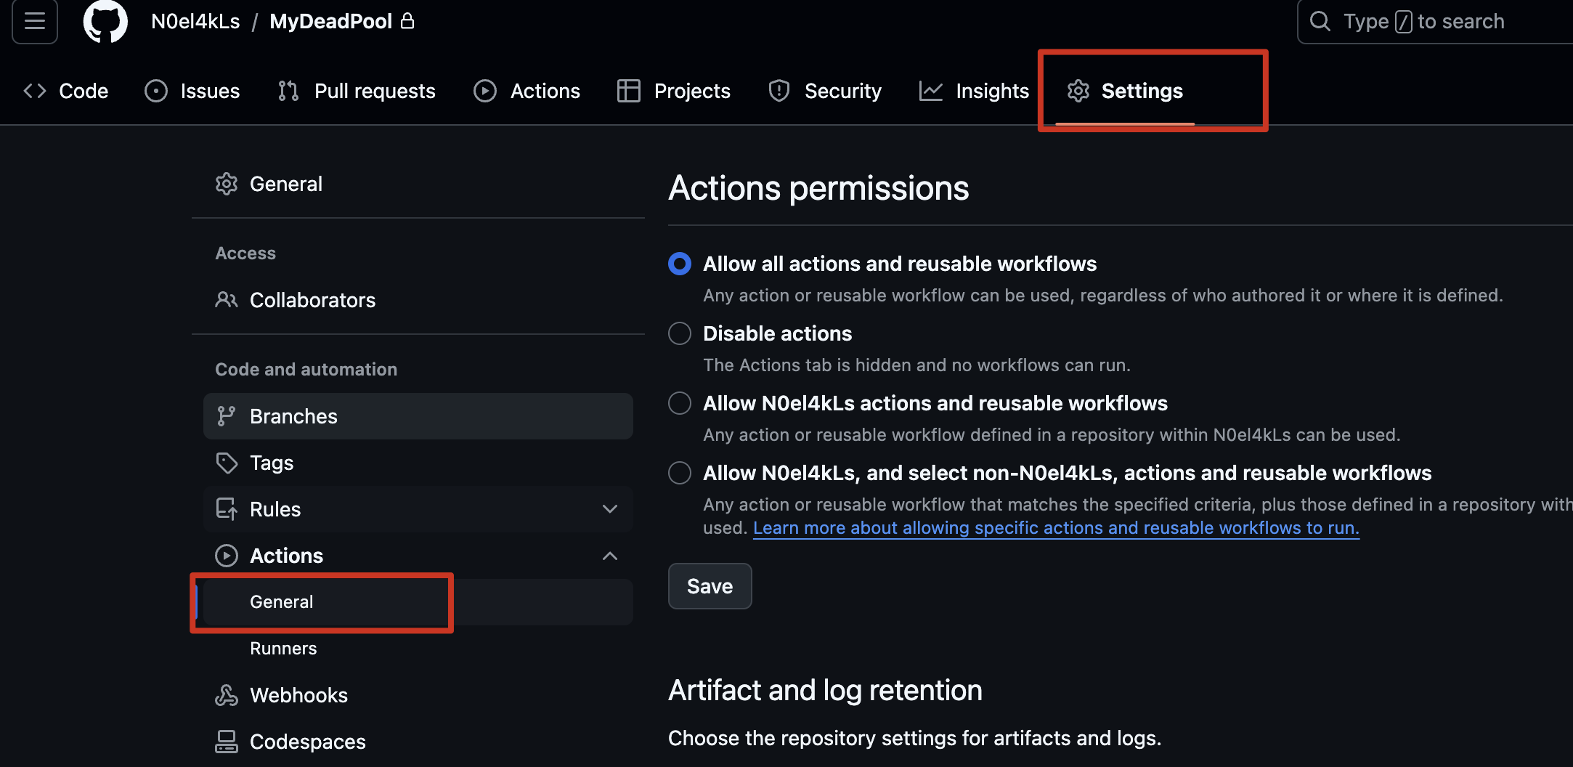Click the Collaborators people icon
The image size is (1573, 767).
click(227, 300)
